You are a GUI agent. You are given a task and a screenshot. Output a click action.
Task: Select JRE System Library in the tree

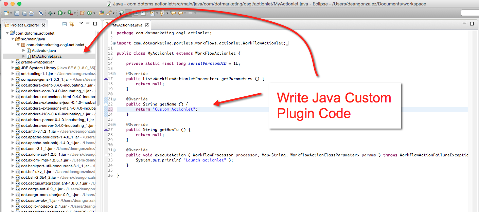point(38,68)
